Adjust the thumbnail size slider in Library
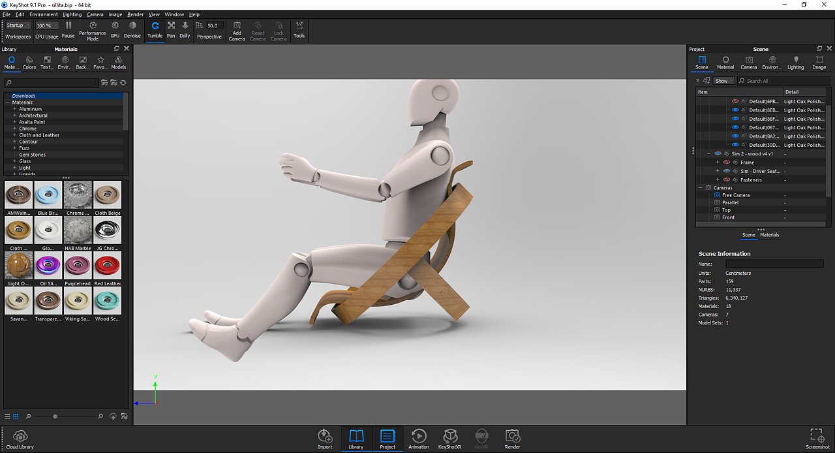Screen dimensions: 835x453 (55, 416)
